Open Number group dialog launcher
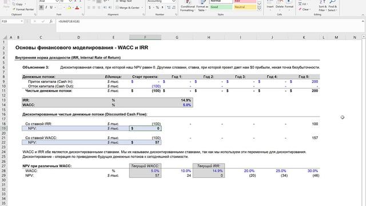Viewport: 366px width, 206px height. tap(176, 14)
